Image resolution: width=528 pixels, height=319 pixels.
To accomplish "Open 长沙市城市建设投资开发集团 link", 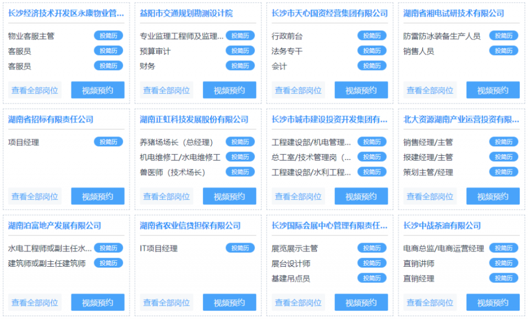I will pyautogui.click(x=329, y=119).
